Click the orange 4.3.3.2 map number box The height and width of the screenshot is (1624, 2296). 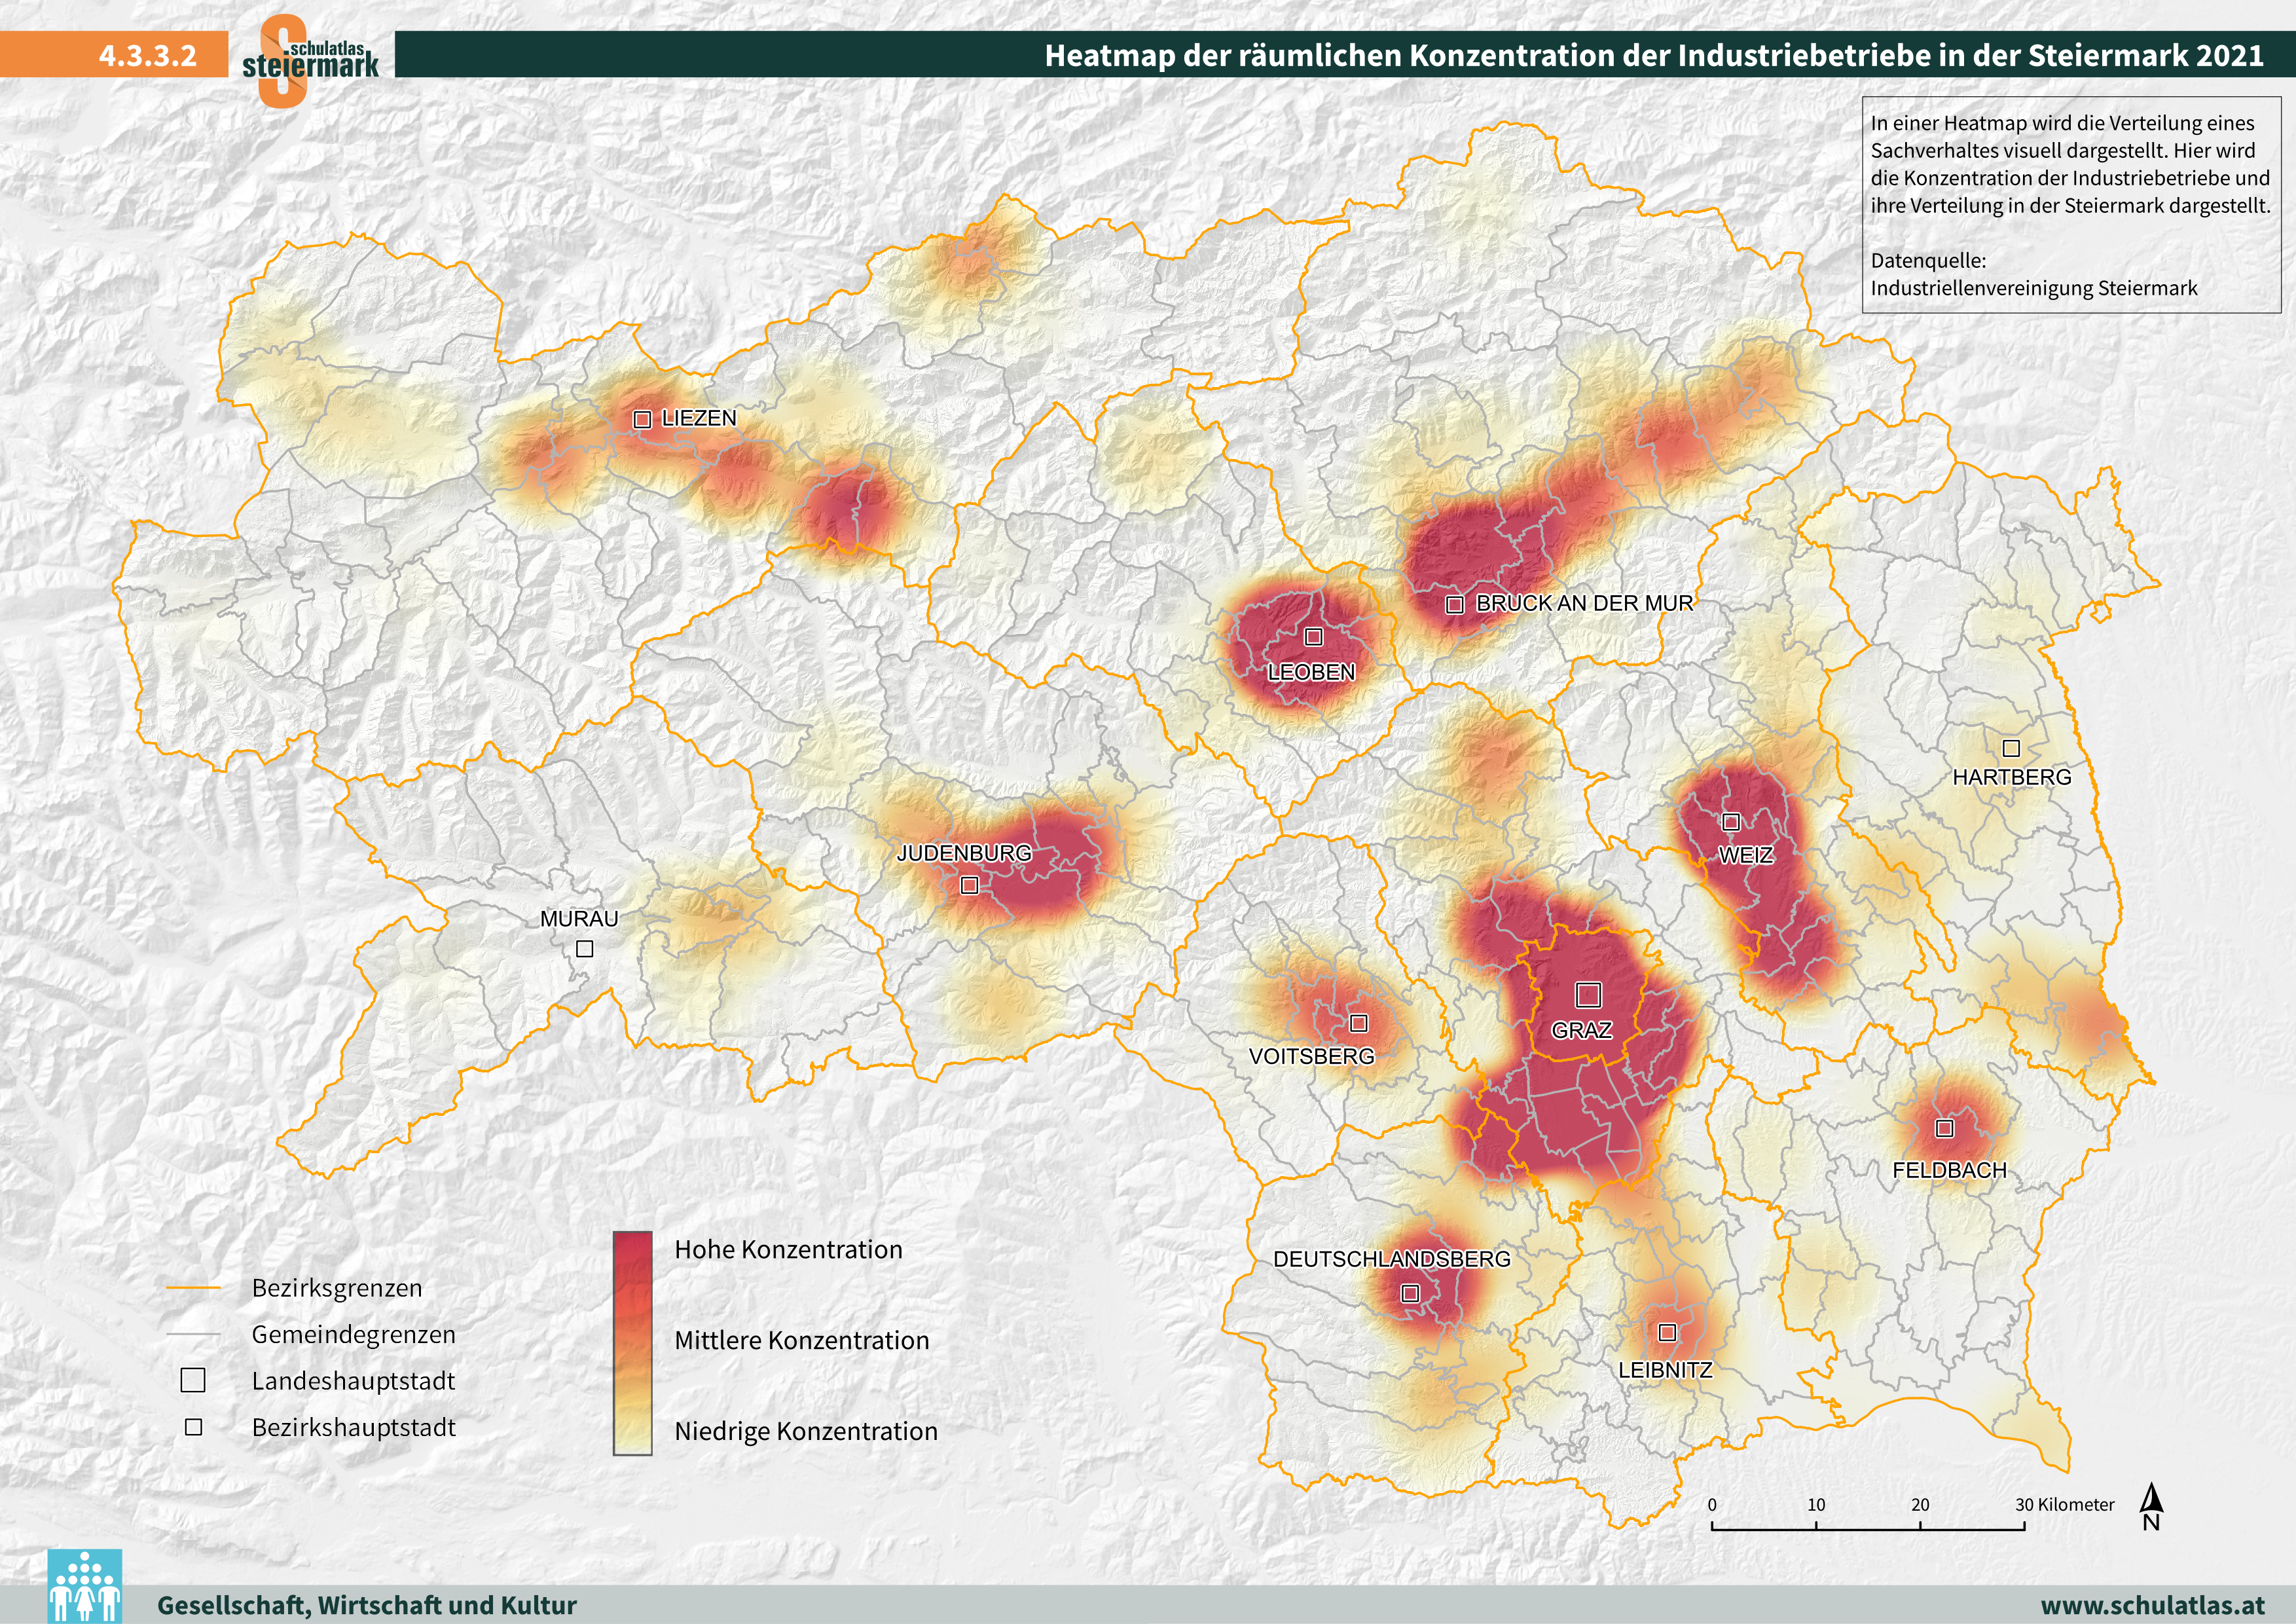(x=114, y=54)
